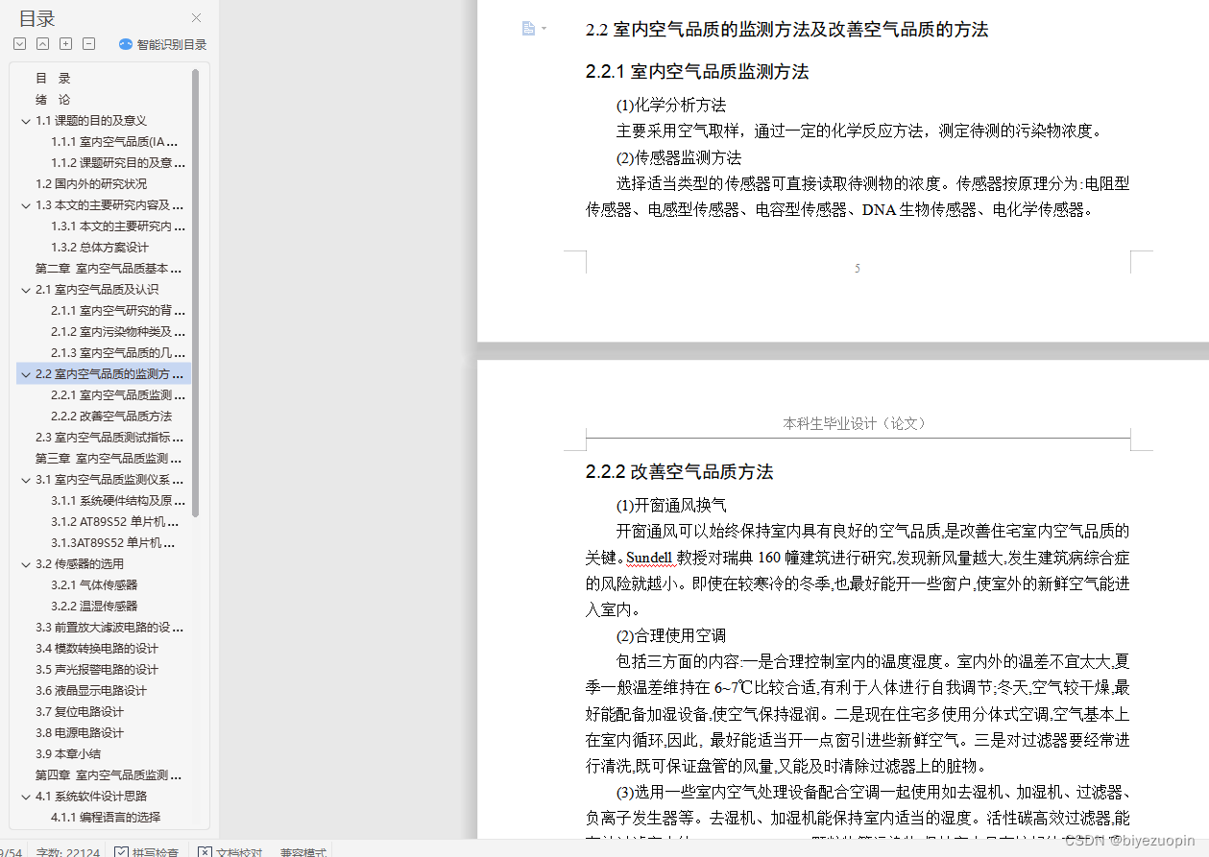Image resolution: width=1209 pixels, height=857 pixels.
Task: Go to 3.7 复位电路设计
Action: pyautogui.click(x=80, y=712)
